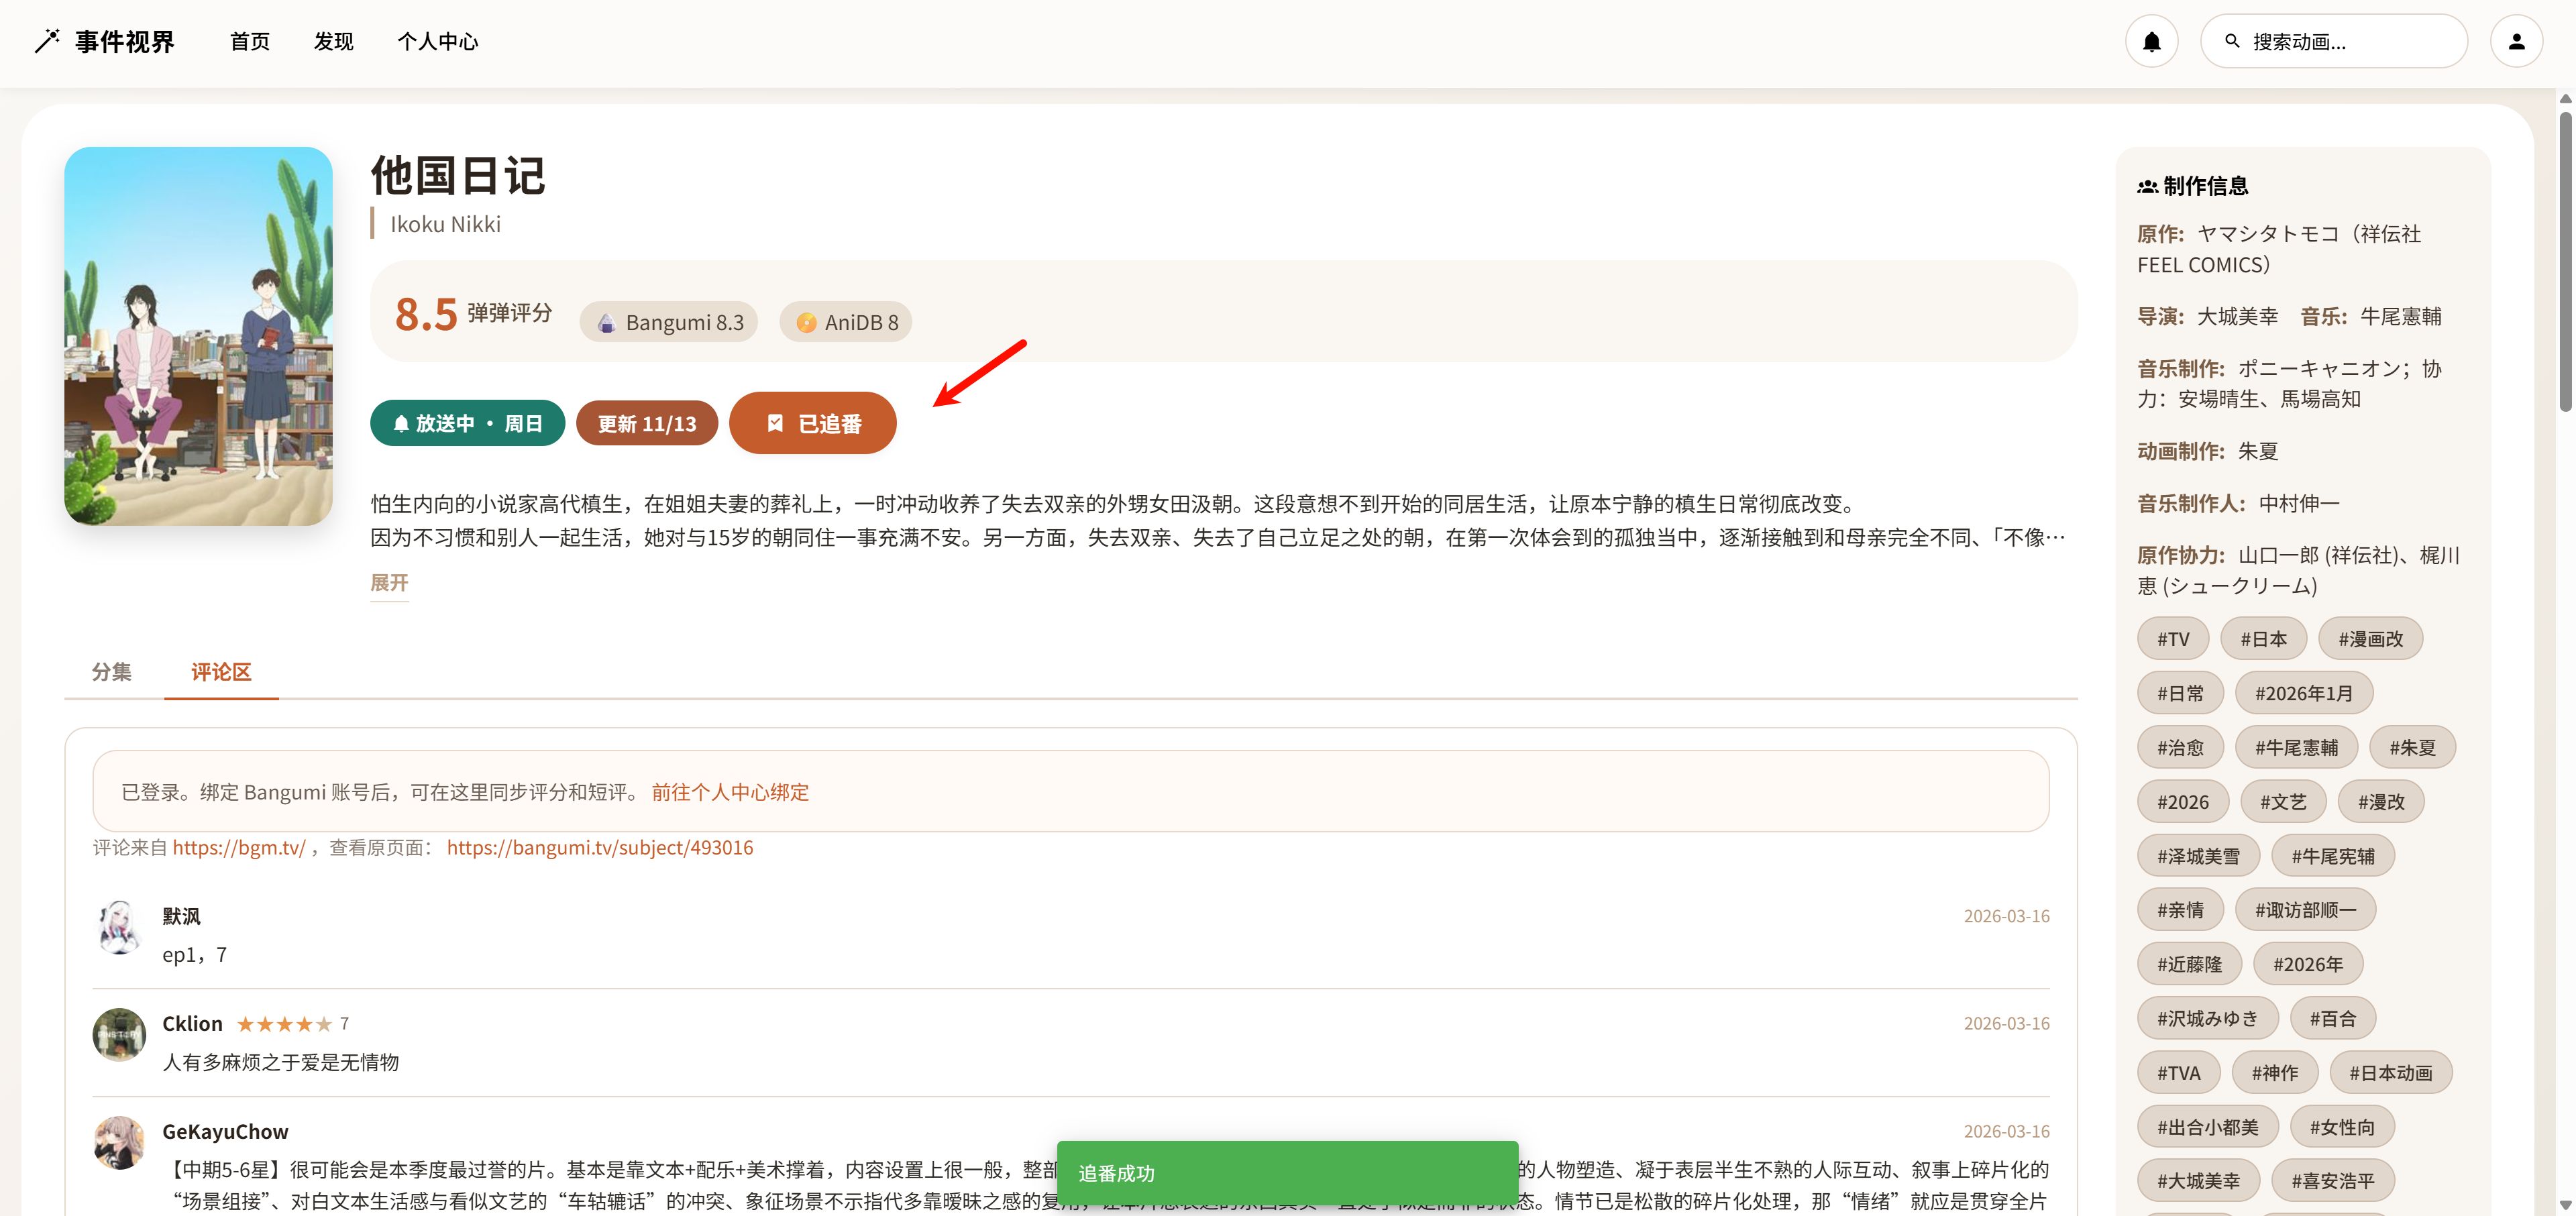Screen dimensions: 2576x1216
Task: Click the notification bell icon
Action: 2152,40
